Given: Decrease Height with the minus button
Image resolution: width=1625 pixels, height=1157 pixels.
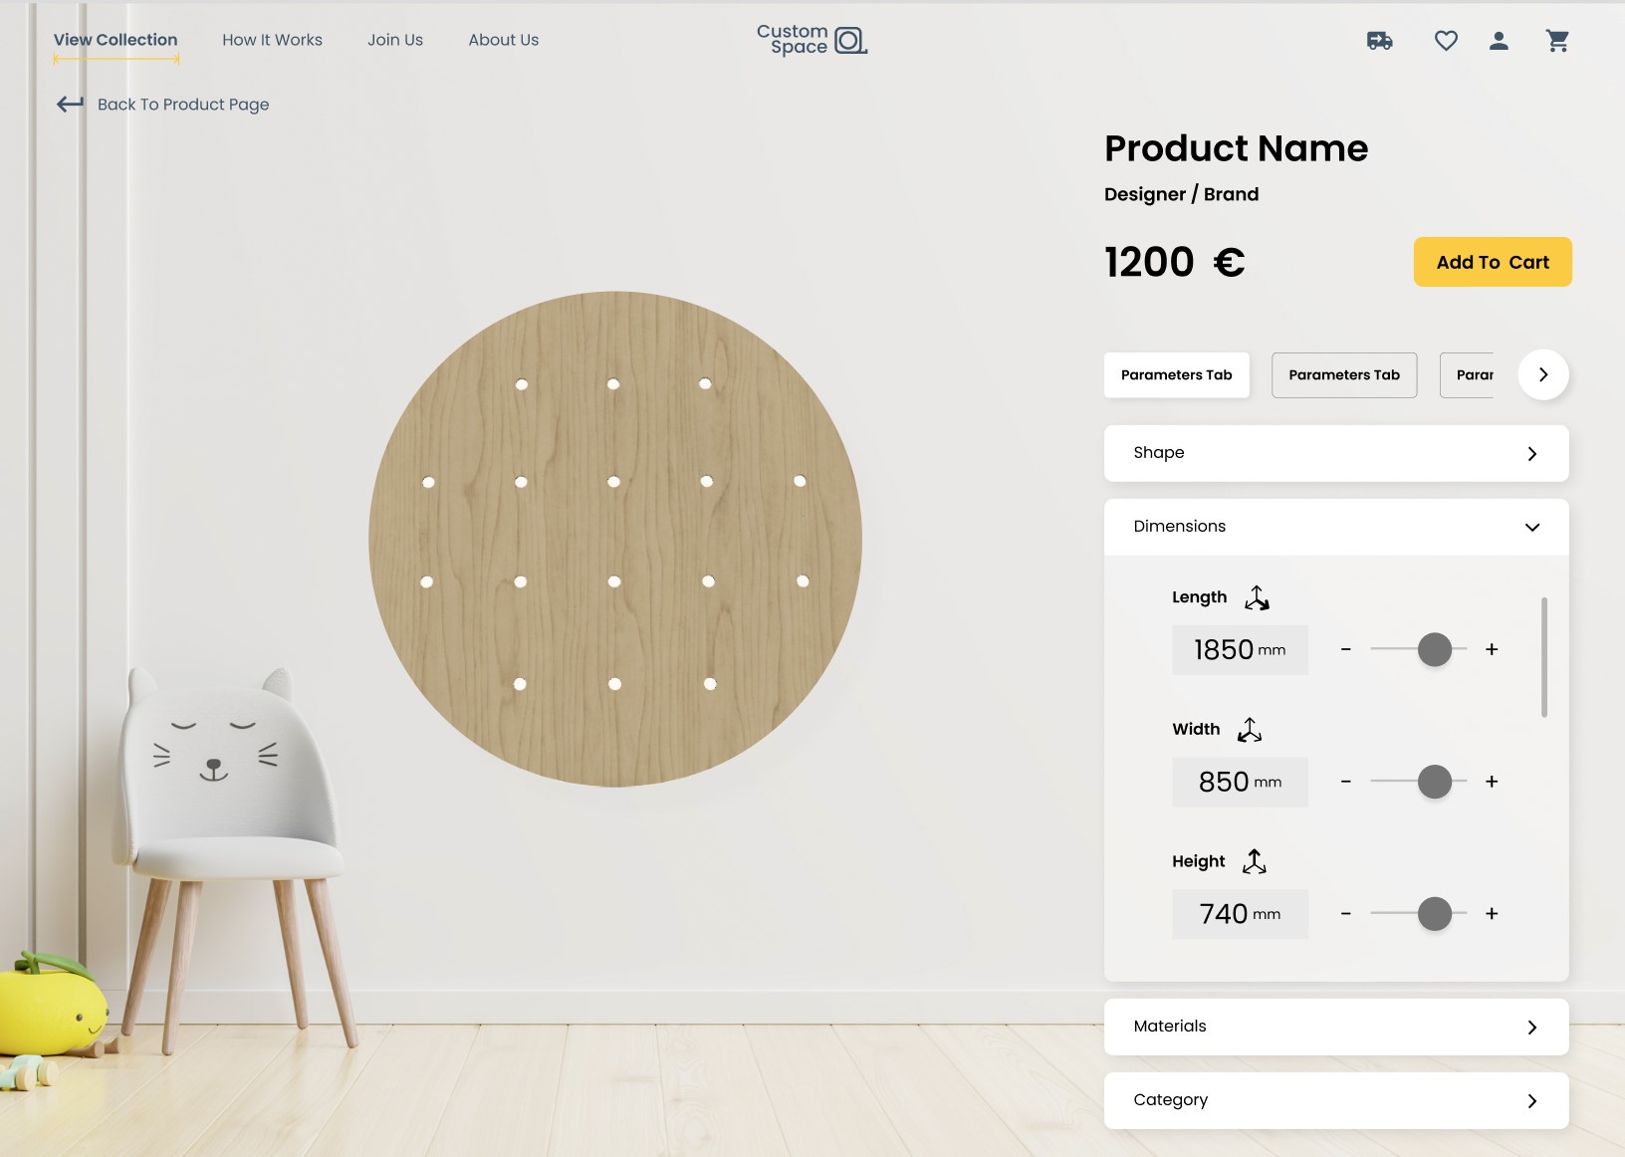Looking at the screenshot, I should pyautogui.click(x=1346, y=913).
